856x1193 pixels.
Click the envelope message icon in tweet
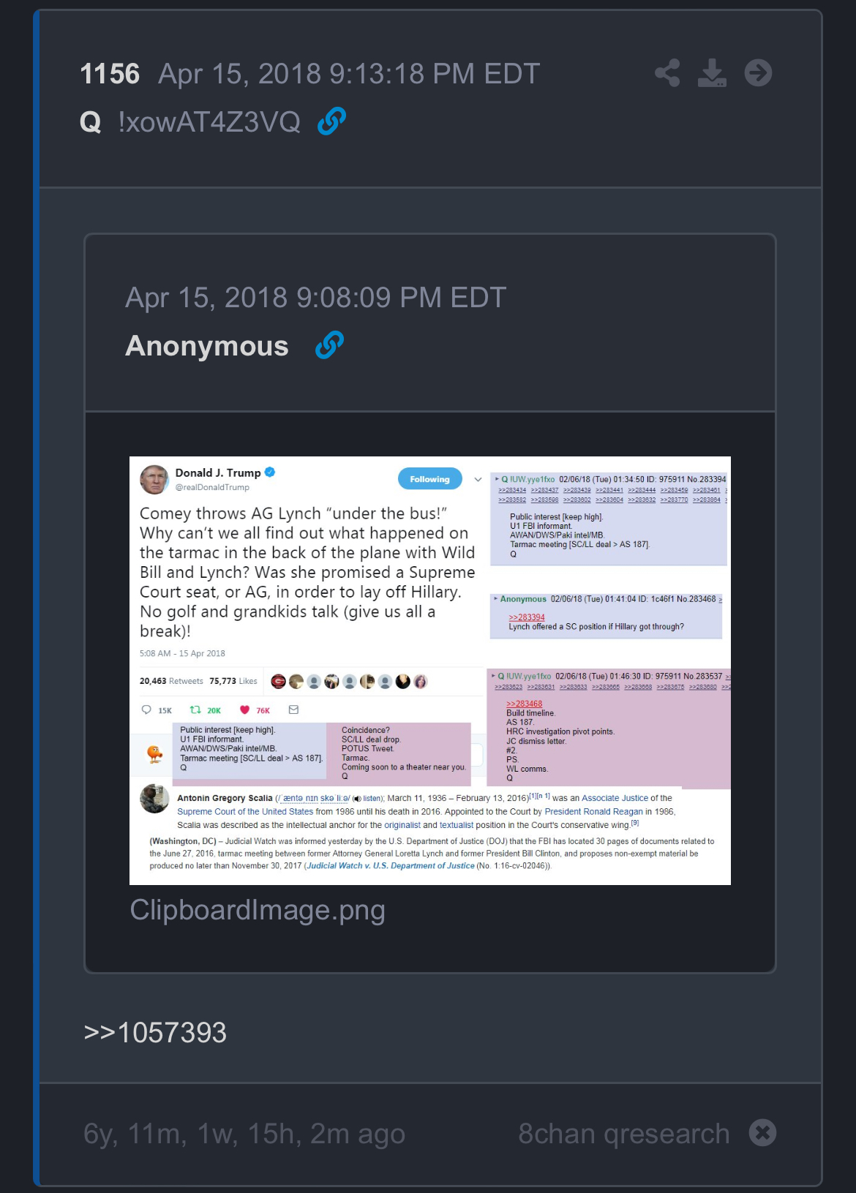pyautogui.click(x=293, y=710)
